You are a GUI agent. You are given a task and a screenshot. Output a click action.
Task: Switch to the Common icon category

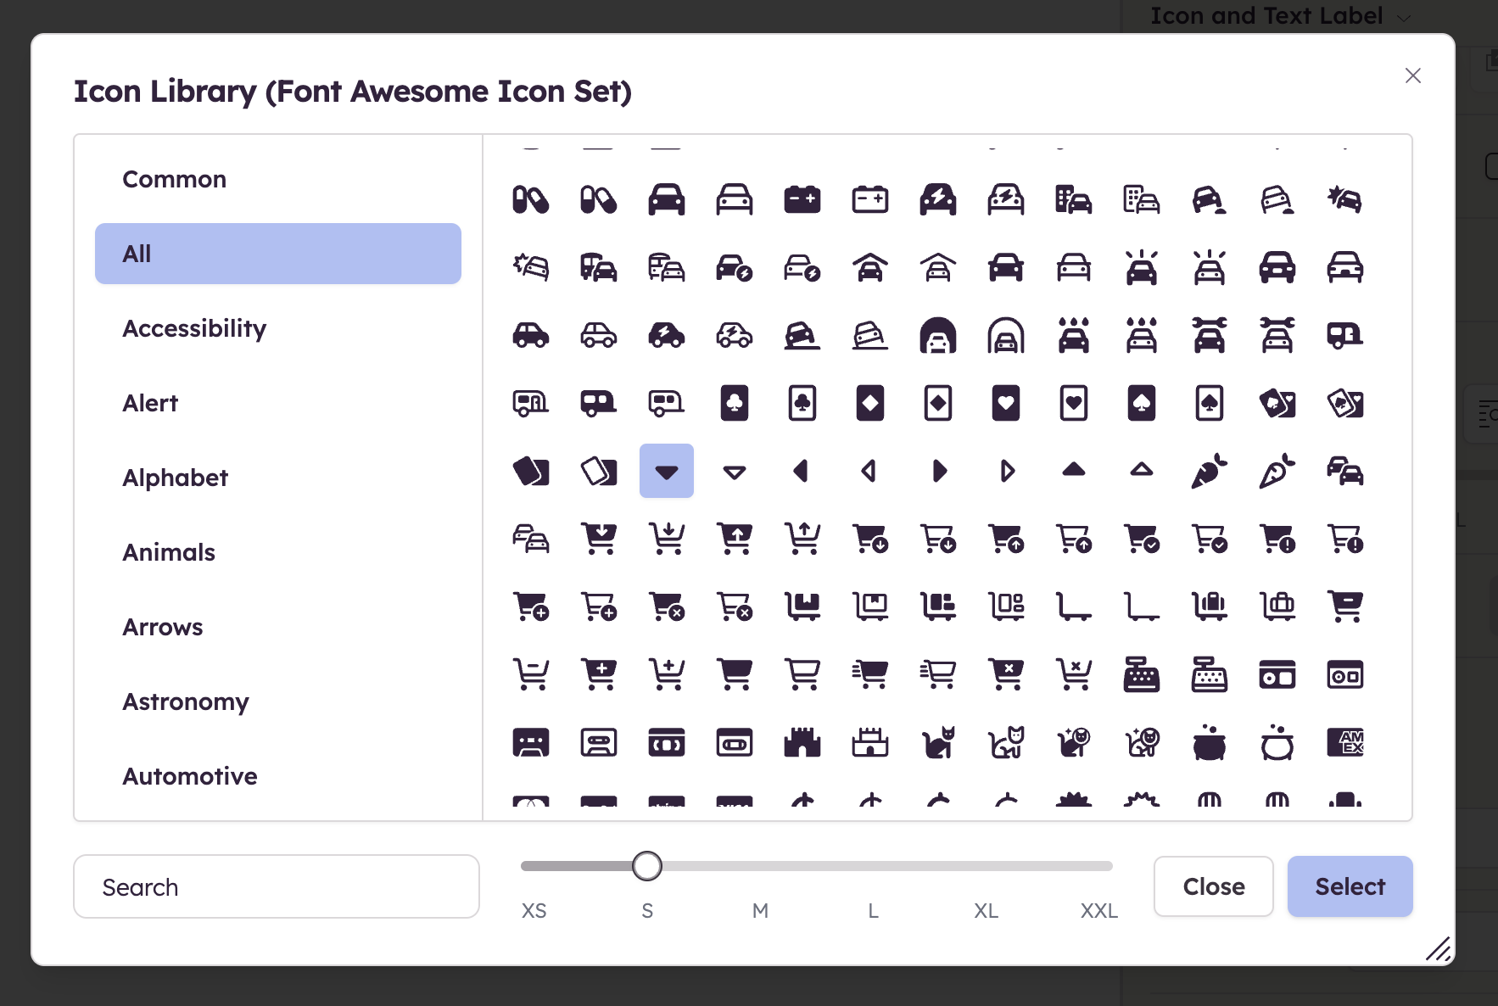(174, 179)
